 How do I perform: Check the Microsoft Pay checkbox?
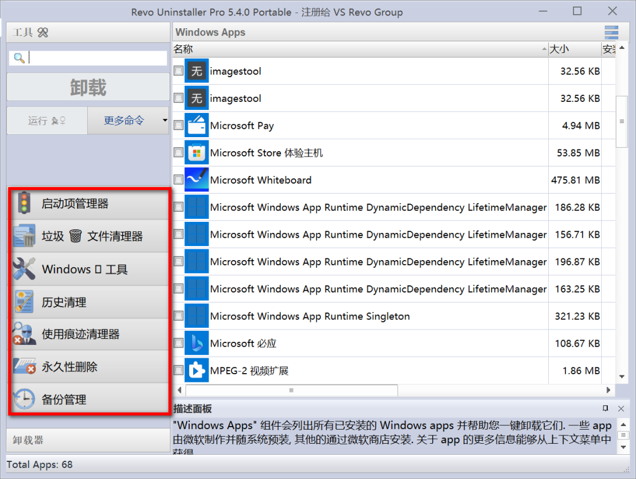[178, 125]
